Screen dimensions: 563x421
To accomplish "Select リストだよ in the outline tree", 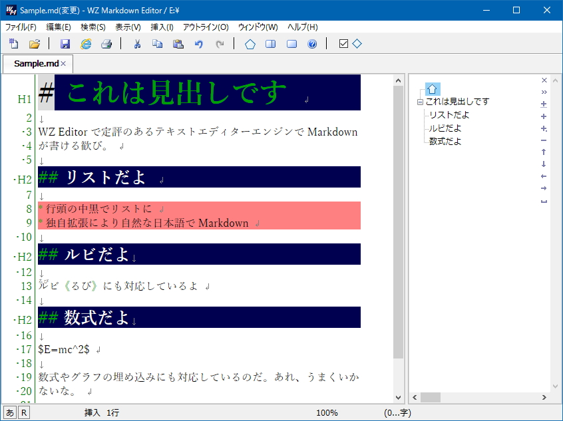I will (449, 115).
